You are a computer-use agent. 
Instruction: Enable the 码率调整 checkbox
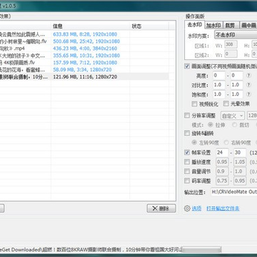tap(187, 181)
